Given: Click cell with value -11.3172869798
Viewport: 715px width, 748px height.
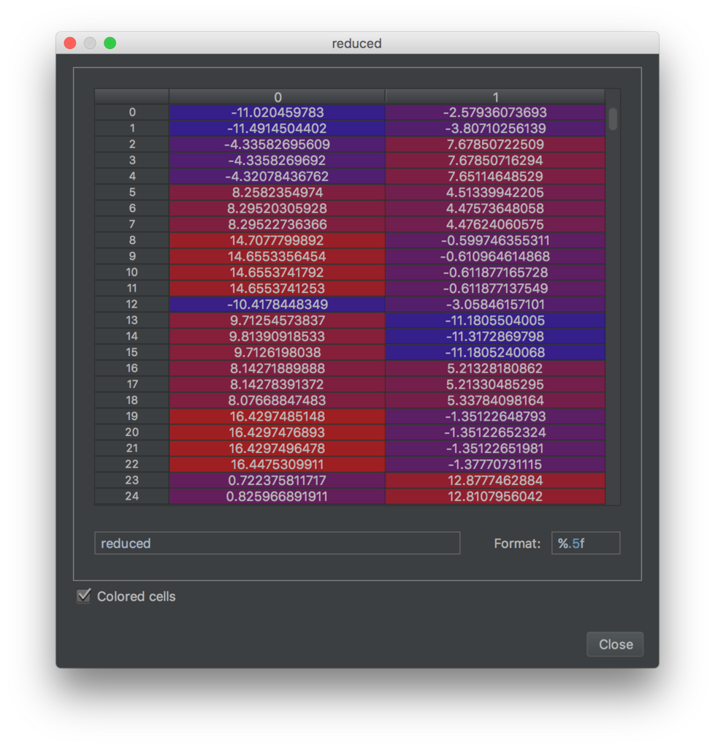Looking at the screenshot, I should [495, 336].
